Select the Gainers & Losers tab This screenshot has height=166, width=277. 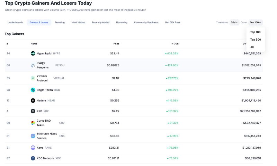pos(39,23)
